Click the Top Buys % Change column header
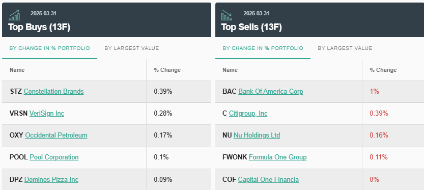Image resolution: width=424 pixels, height=190 pixels. point(167,70)
